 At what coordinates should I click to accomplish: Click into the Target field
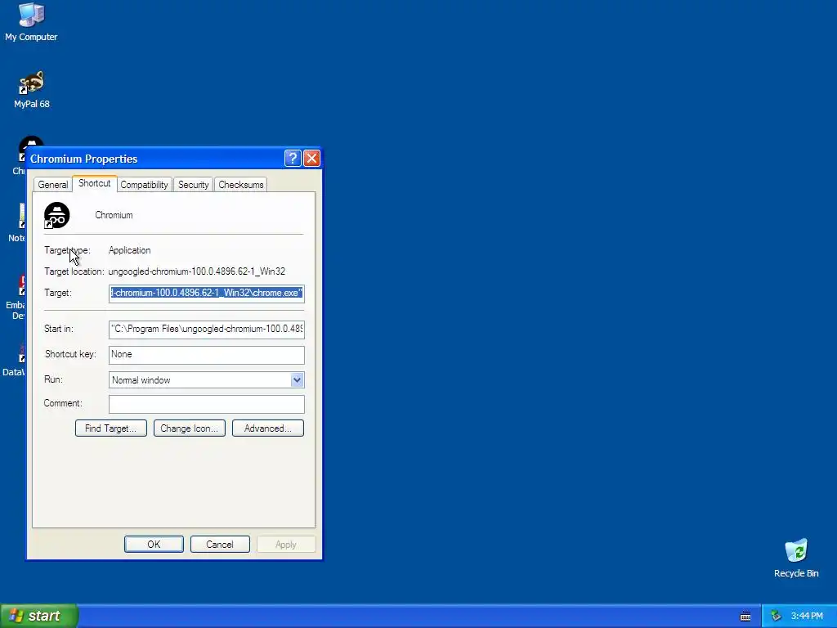tap(207, 294)
